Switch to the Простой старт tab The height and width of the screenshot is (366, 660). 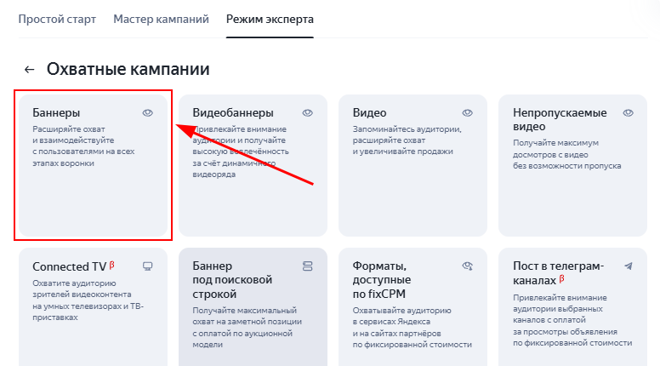tap(57, 19)
